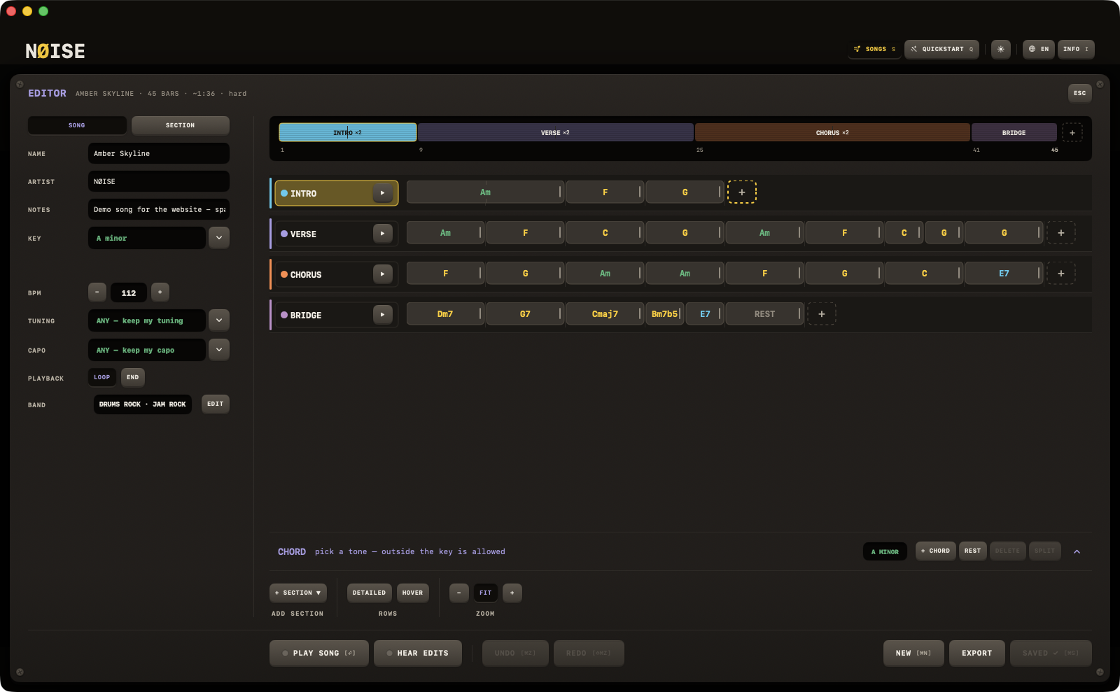The height and width of the screenshot is (692, 1120).
Task: Switch to the SECTION tab
Action: pyautogui.click(x=181, y=125)
